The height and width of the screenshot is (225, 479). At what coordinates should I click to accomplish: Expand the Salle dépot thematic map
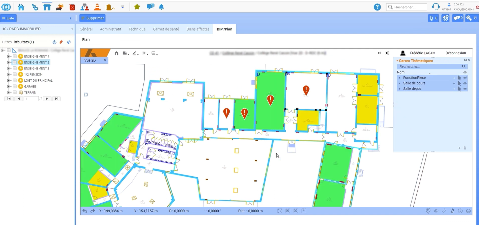[x=400, y=89]
